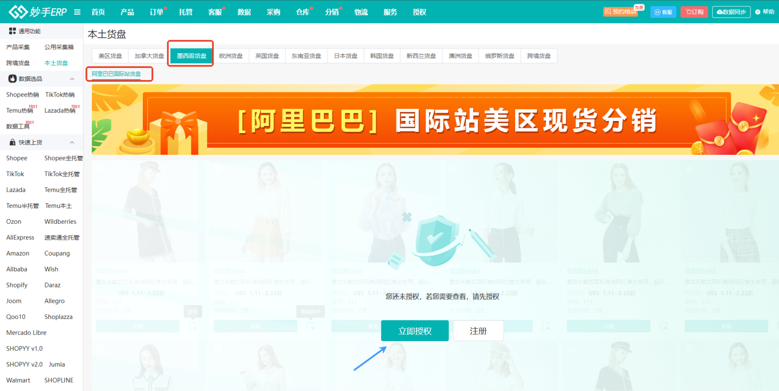Open Amazon in sidebar
This screenshot has width=779, height=391.
pyautogui.click(x=18, y=253)
